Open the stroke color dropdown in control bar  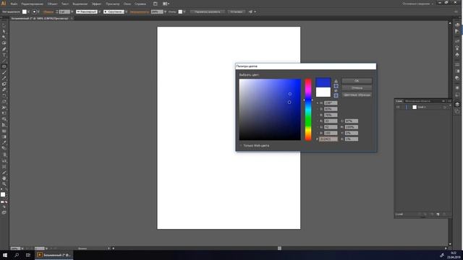coord(38,12)
